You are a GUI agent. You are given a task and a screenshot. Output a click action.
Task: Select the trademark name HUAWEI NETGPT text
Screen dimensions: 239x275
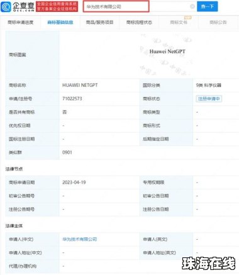point(80,85)
